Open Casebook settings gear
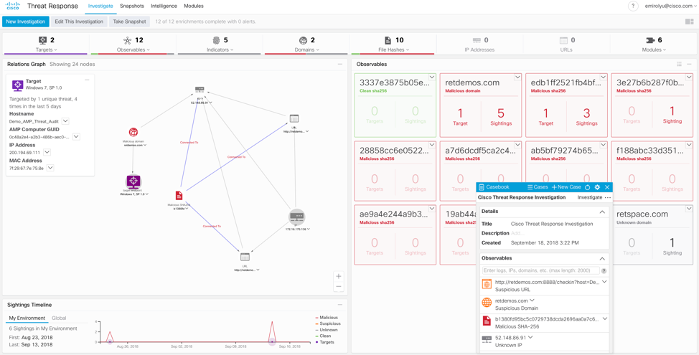The height and width of the screenshot is (355, 699). (597, 187)
